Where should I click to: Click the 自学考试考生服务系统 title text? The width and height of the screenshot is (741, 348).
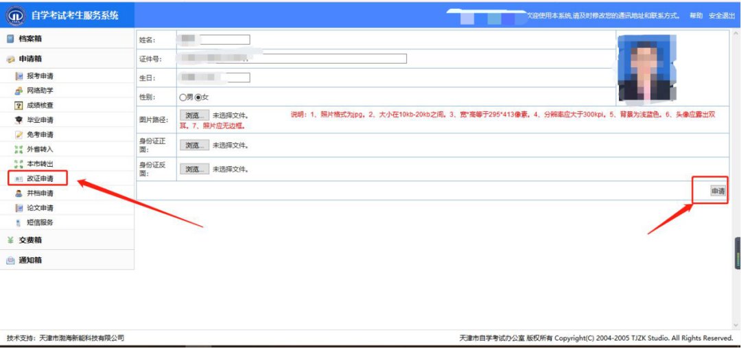75,16
